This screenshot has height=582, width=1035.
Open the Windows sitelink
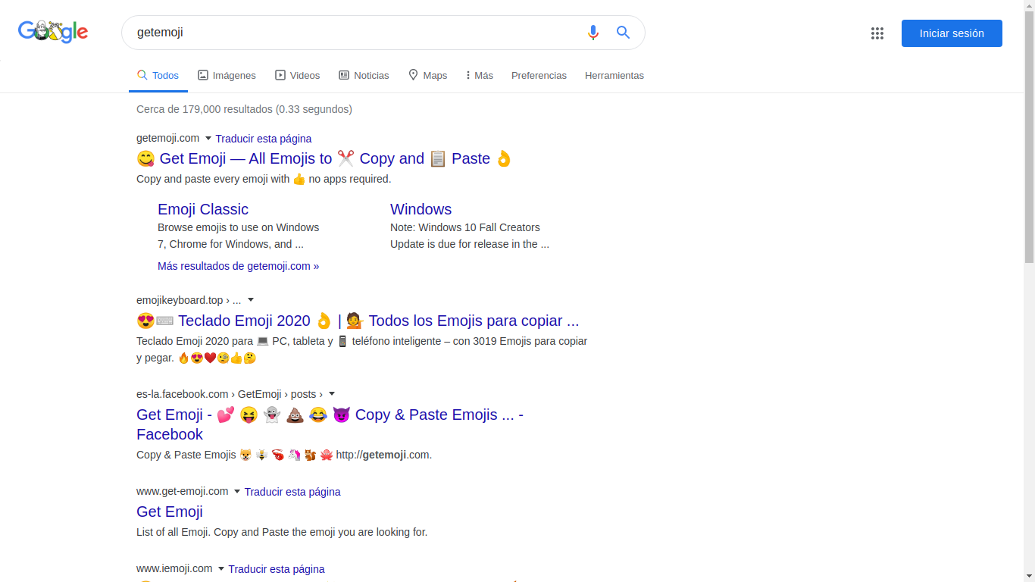tap(421, 209)
